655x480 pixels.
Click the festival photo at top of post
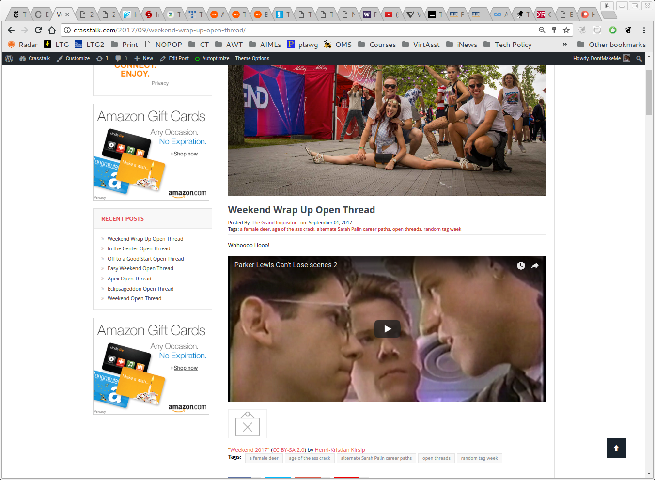point(387,130)
